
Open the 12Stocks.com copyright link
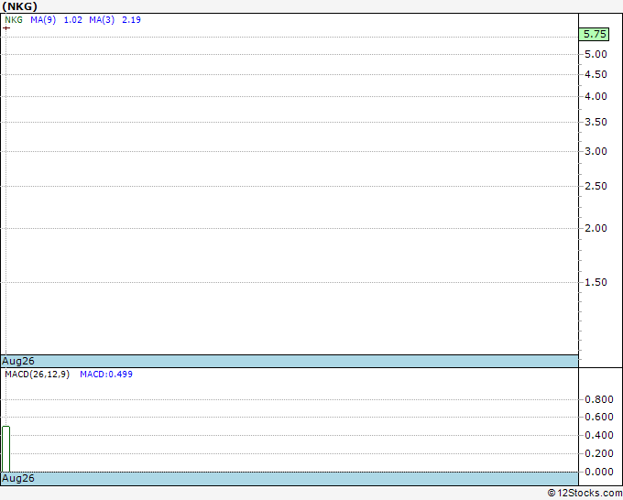[585, 493]
